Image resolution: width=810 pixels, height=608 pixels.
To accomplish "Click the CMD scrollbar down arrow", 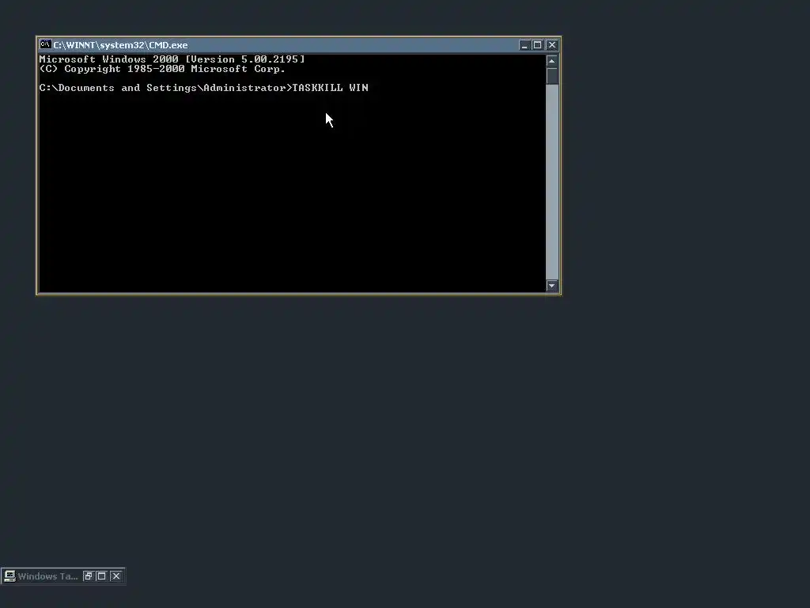I will click(x=551, y=285).
